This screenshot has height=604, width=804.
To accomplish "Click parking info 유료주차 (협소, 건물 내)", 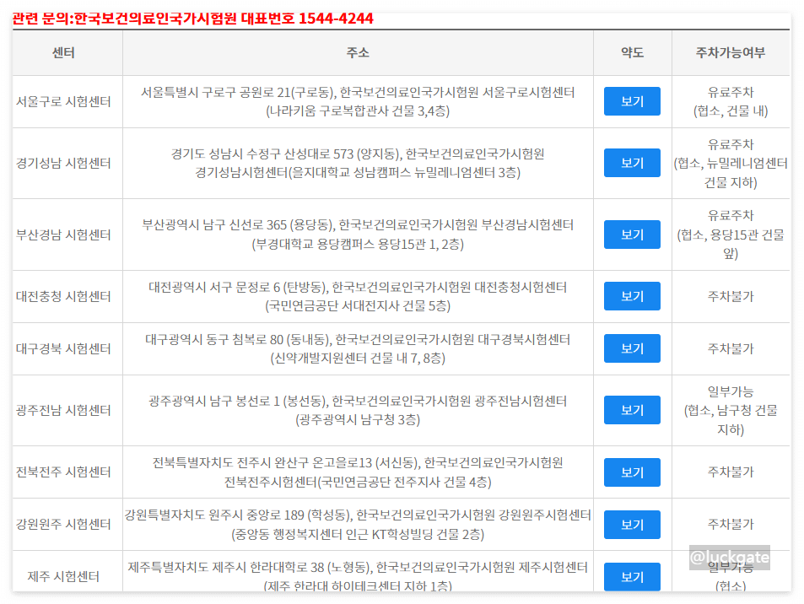I will [730, 101].
